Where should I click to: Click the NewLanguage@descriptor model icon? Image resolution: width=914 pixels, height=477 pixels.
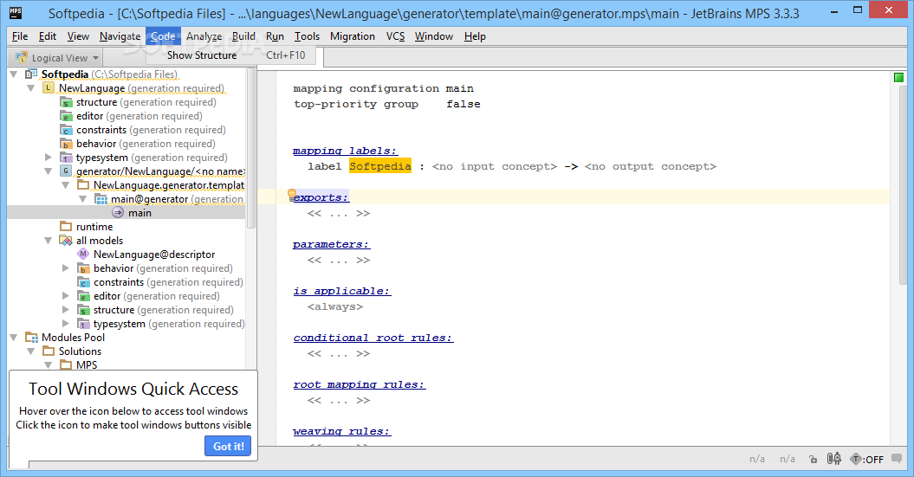pyautogui.click(x=83, y=254)
